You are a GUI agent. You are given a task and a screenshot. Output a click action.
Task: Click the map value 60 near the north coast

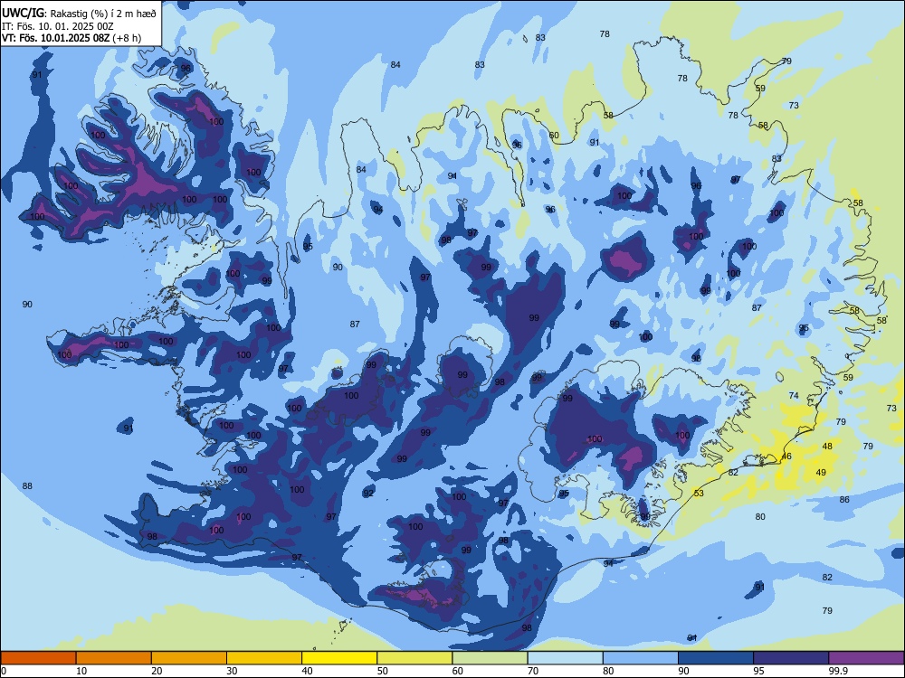tap(554, 136)
